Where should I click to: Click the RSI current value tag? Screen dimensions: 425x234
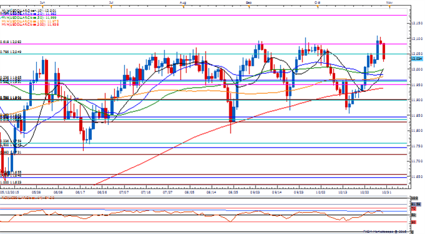[416, 204]
